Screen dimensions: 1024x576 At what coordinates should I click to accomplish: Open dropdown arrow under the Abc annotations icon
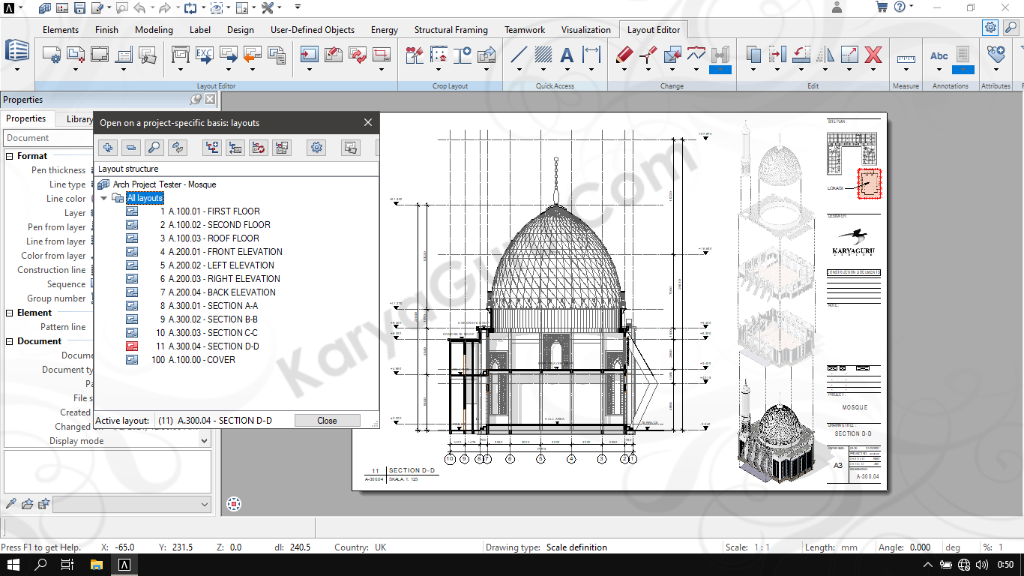[939, 70]
